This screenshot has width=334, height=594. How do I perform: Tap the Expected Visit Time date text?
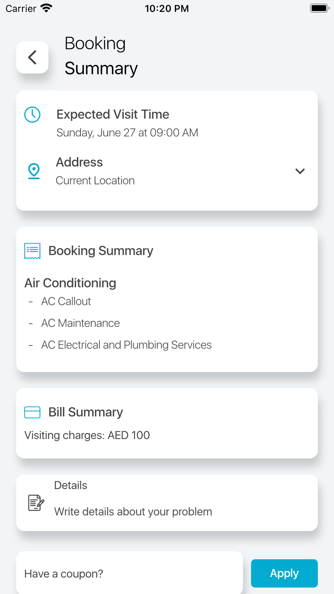[127, 133]
